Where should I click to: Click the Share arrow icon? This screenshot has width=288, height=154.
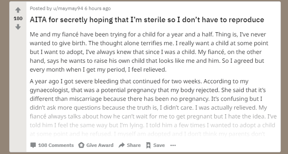(122, 145)
